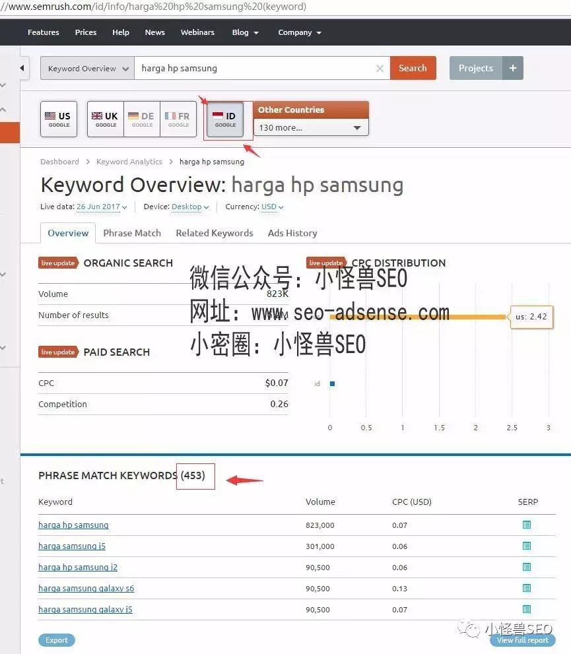
Task: Switch to the Related Keywords tab
Action: (215, 233)
